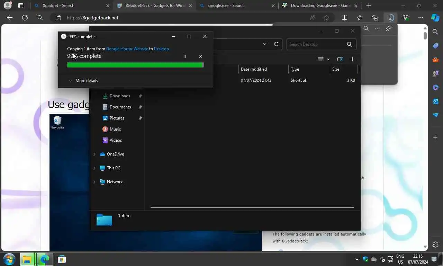The height and width of the screenshot is (266, 443).
Task: Click the Edge address bar URL
Action: click(x=92, y=18)
